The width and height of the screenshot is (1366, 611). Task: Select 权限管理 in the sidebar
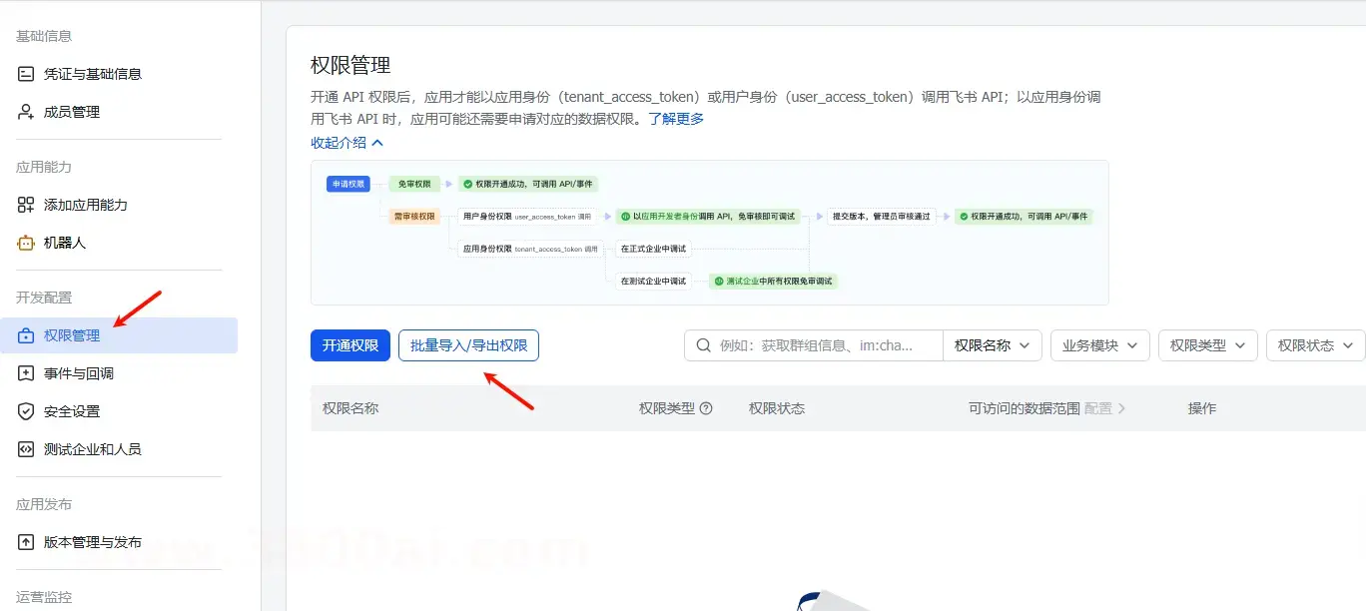pyautogui.click(x=72, y=335)
